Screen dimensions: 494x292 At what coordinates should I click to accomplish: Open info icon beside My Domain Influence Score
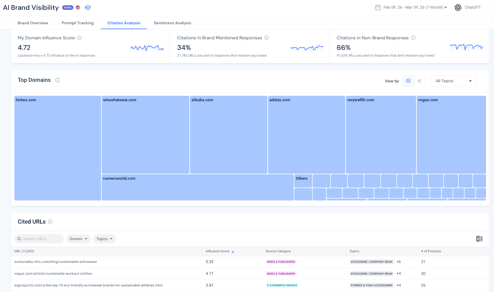(79, 38)
